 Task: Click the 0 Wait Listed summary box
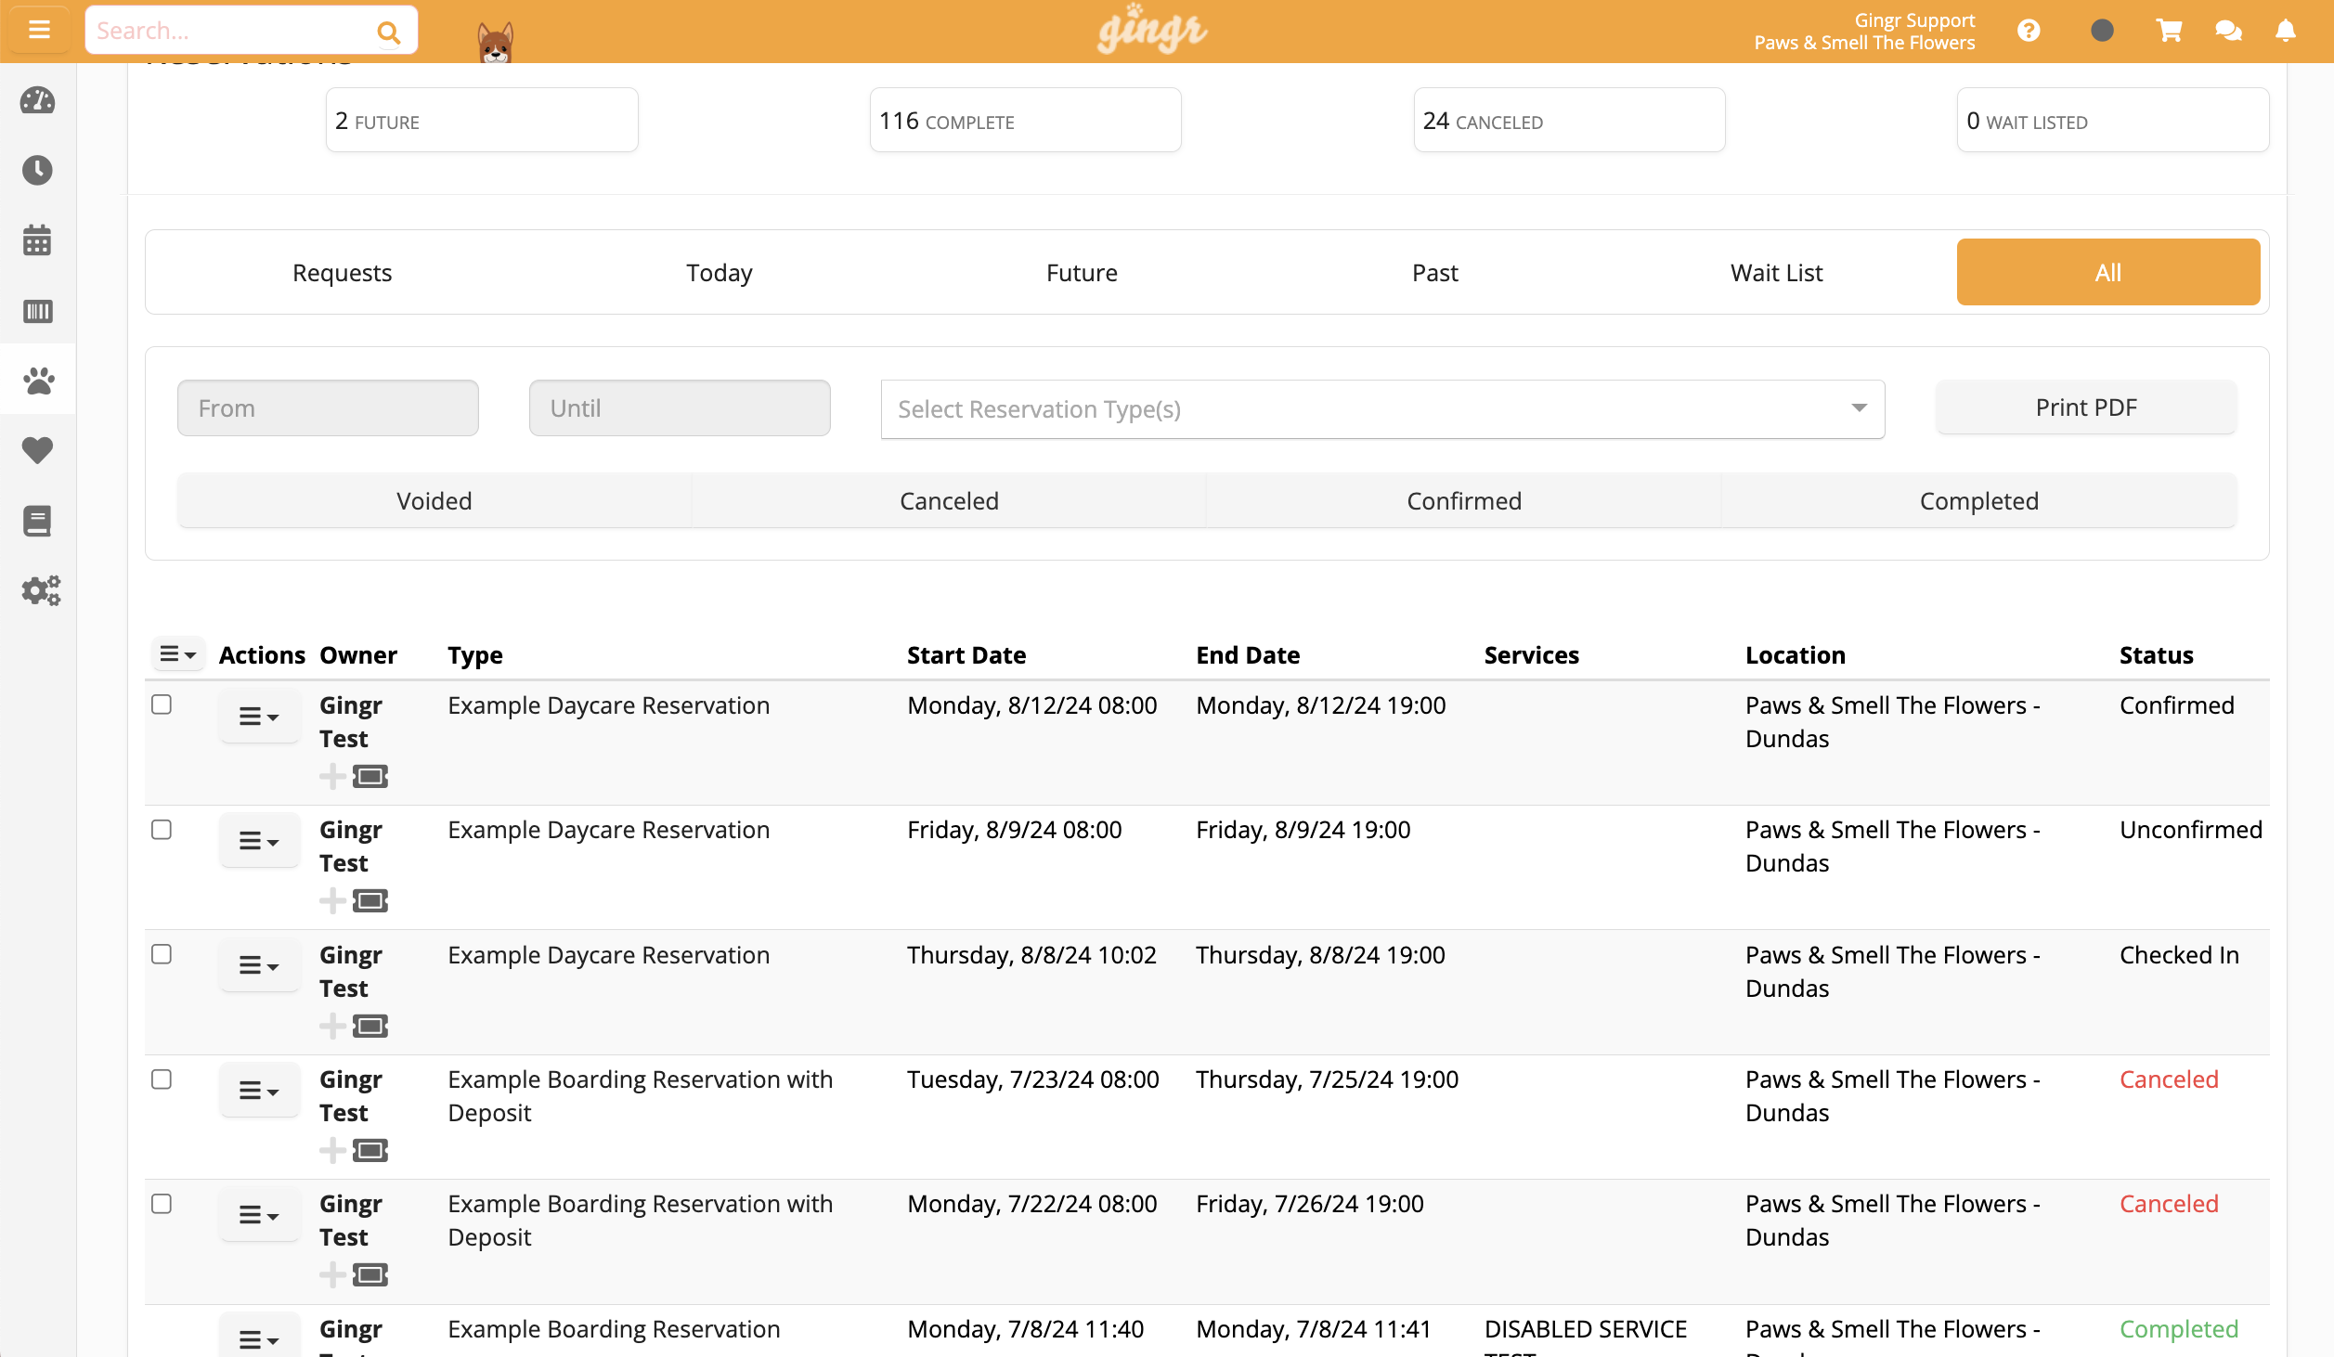pos(2112,120)
